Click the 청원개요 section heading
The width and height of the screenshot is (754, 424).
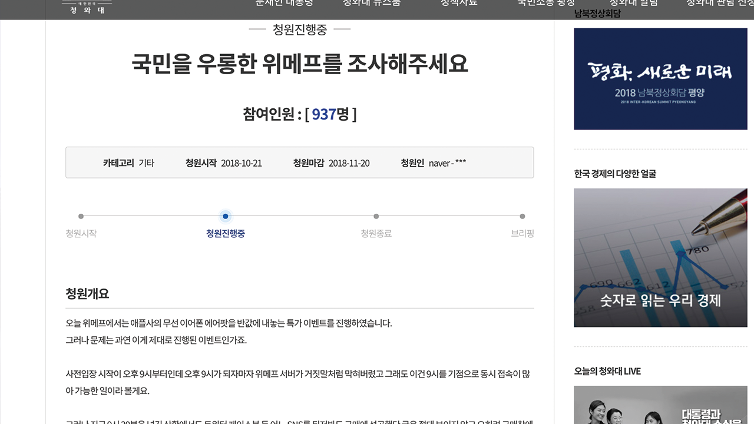click(87, 293)
